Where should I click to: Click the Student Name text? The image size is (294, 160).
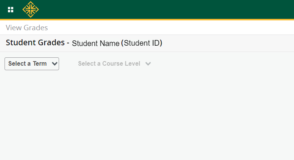(x=96, y=43)
